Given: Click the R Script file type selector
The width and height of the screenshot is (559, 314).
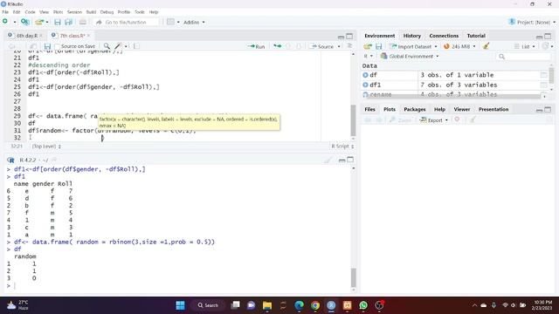Looking at the screenshot, I should click(342, 147).
